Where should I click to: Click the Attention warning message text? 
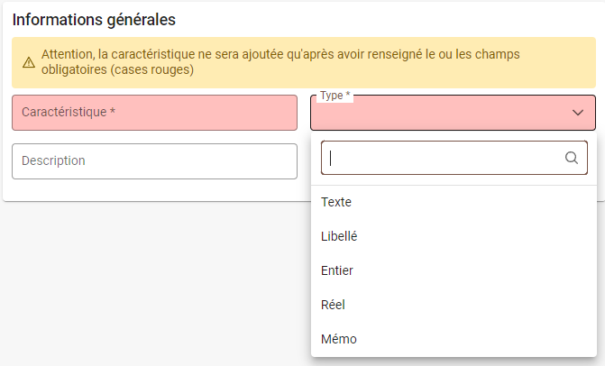pyautogui.click(x=280, y=61)
